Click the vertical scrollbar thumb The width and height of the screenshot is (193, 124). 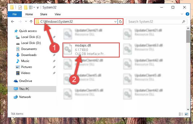tap(188, 36)
